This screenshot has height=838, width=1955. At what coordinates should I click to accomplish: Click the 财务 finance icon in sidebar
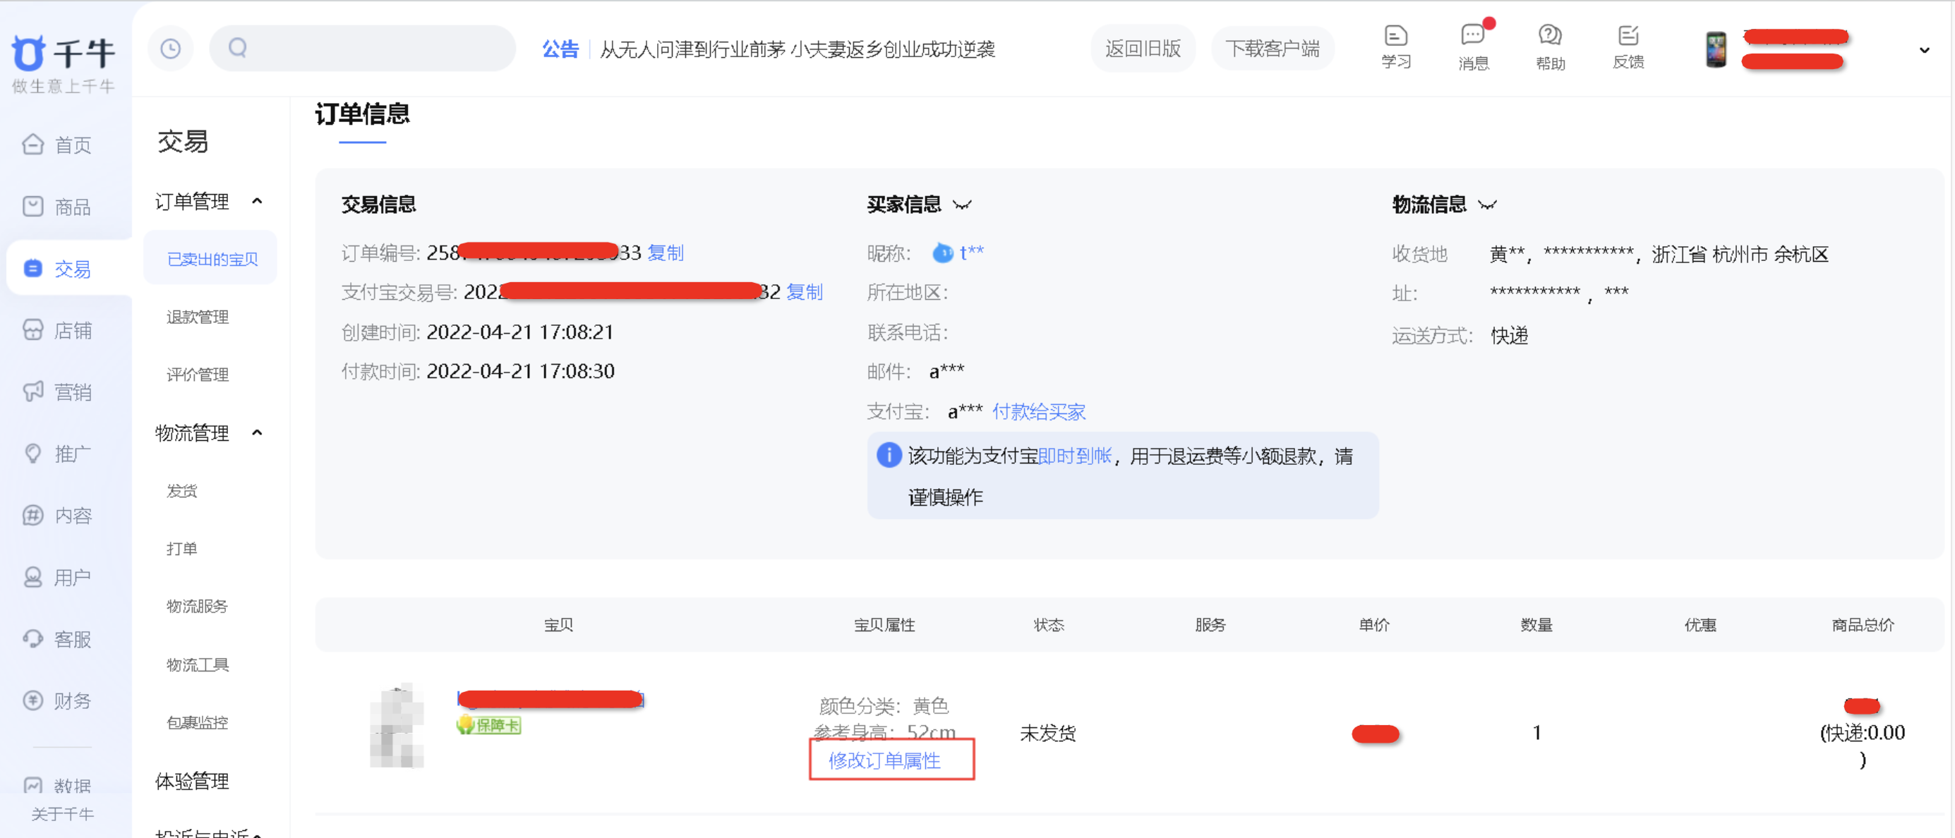click(x=32, y=700)
